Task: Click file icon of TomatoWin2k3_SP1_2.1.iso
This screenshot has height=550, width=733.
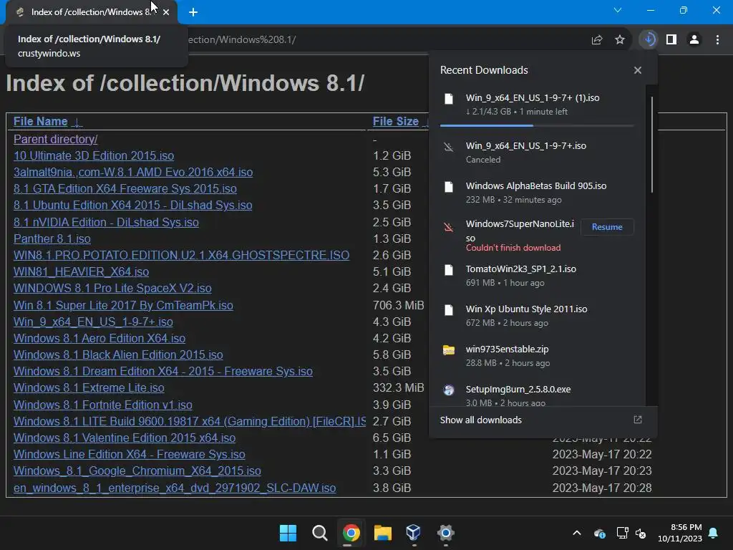Action: pos(449,270)
